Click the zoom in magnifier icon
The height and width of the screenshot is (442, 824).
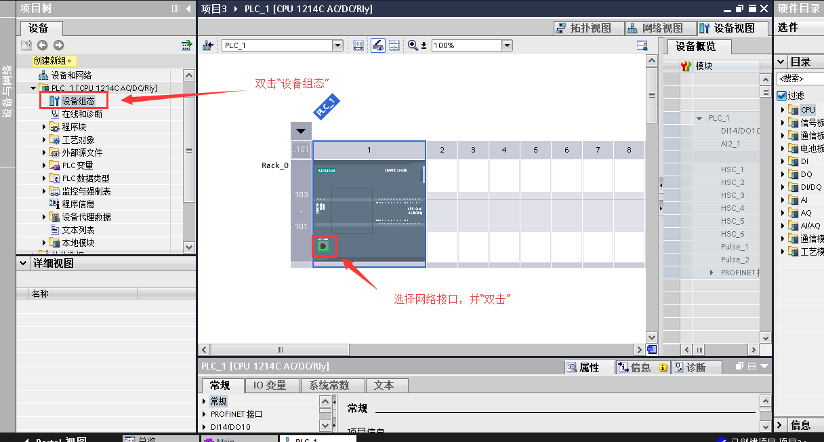[413, 45]
